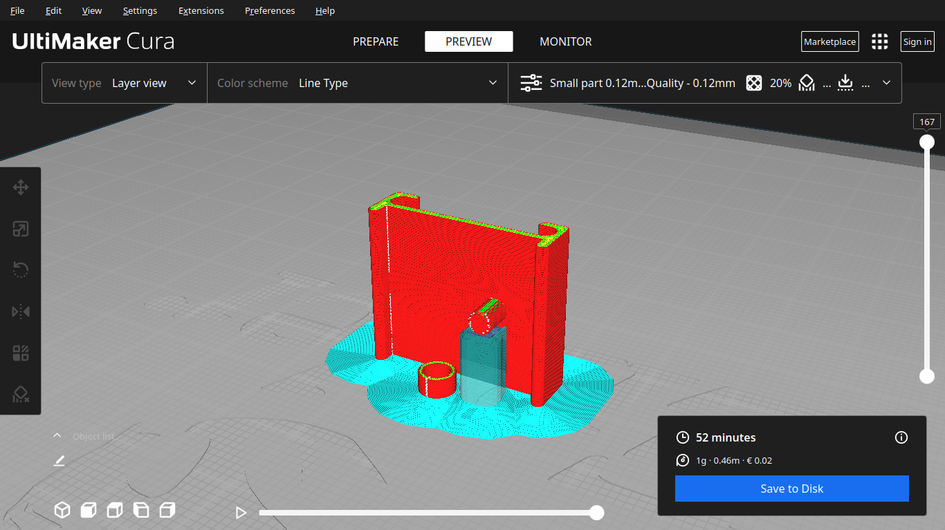Switch to the PREPARE stage

click(x=376, y=41)
